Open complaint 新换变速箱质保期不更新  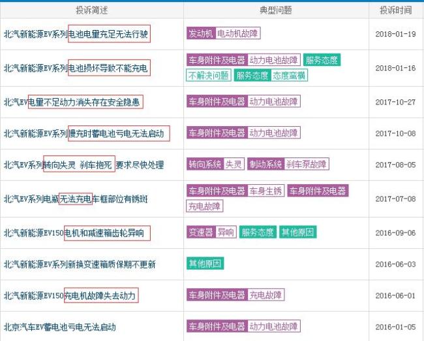pos(80,264)
